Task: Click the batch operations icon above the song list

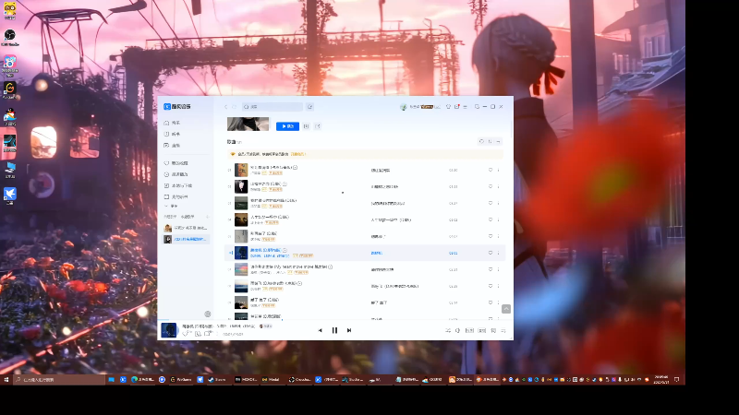Action: (498, 141)
